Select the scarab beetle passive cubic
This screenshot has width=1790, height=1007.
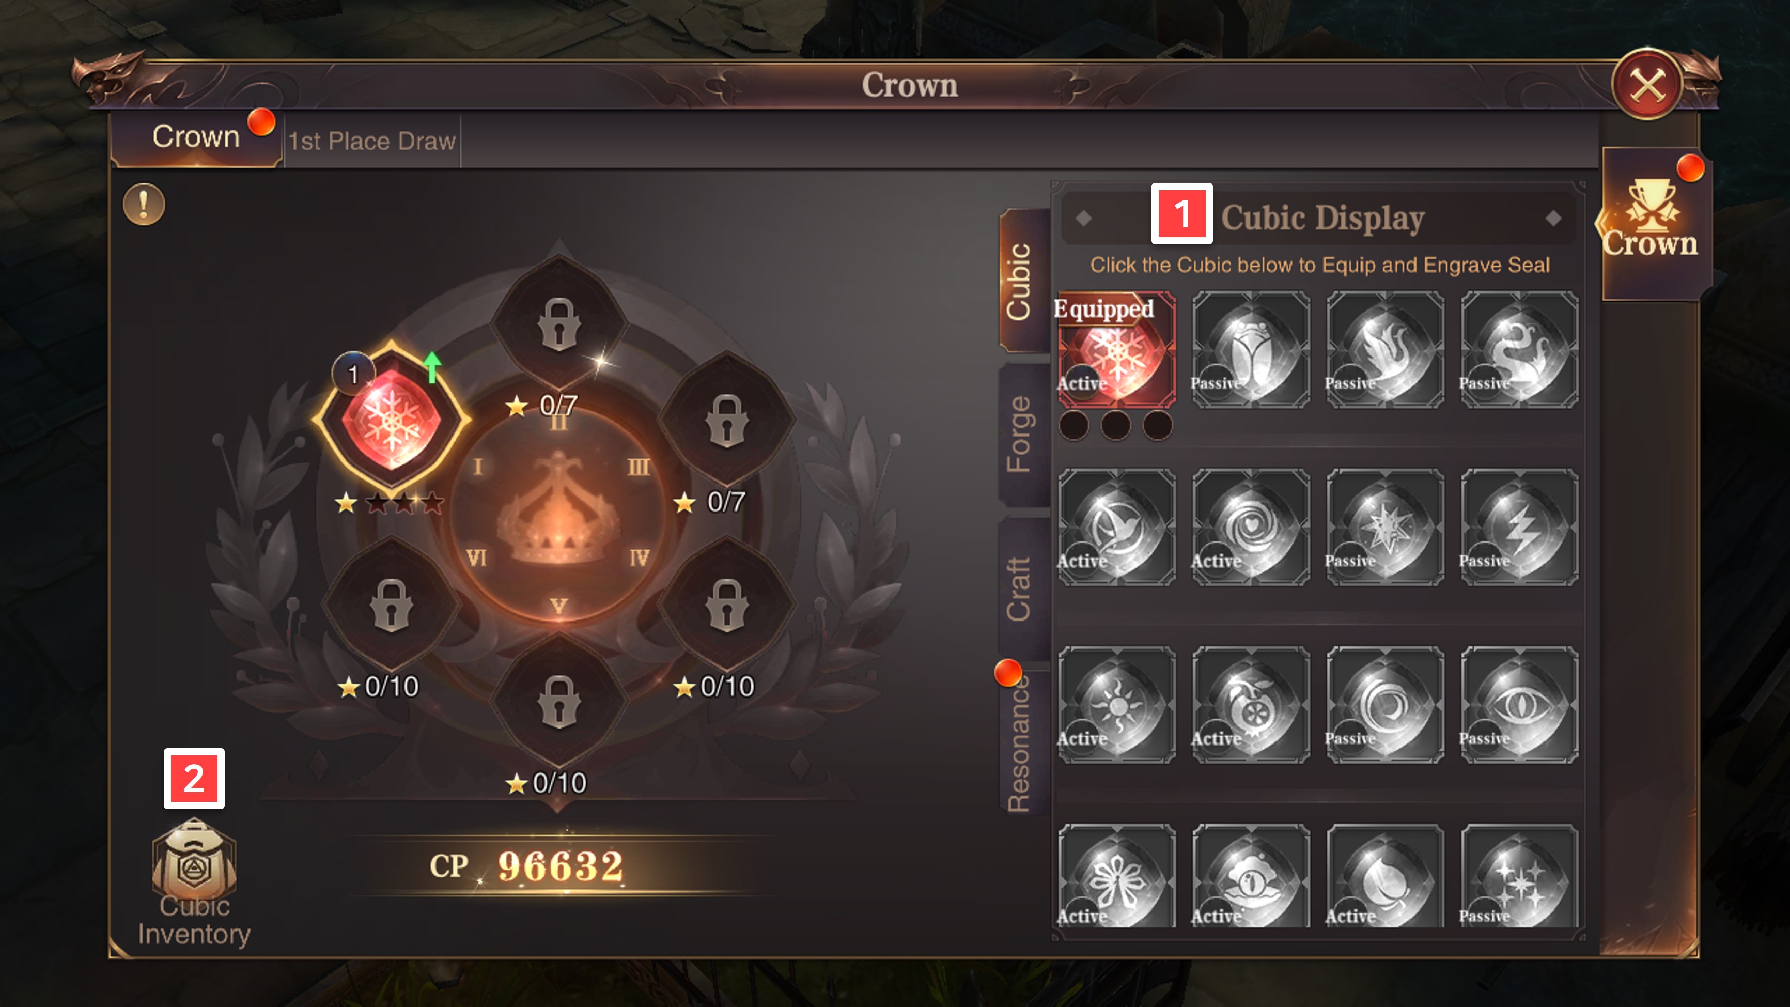[x=1251, y=350]
